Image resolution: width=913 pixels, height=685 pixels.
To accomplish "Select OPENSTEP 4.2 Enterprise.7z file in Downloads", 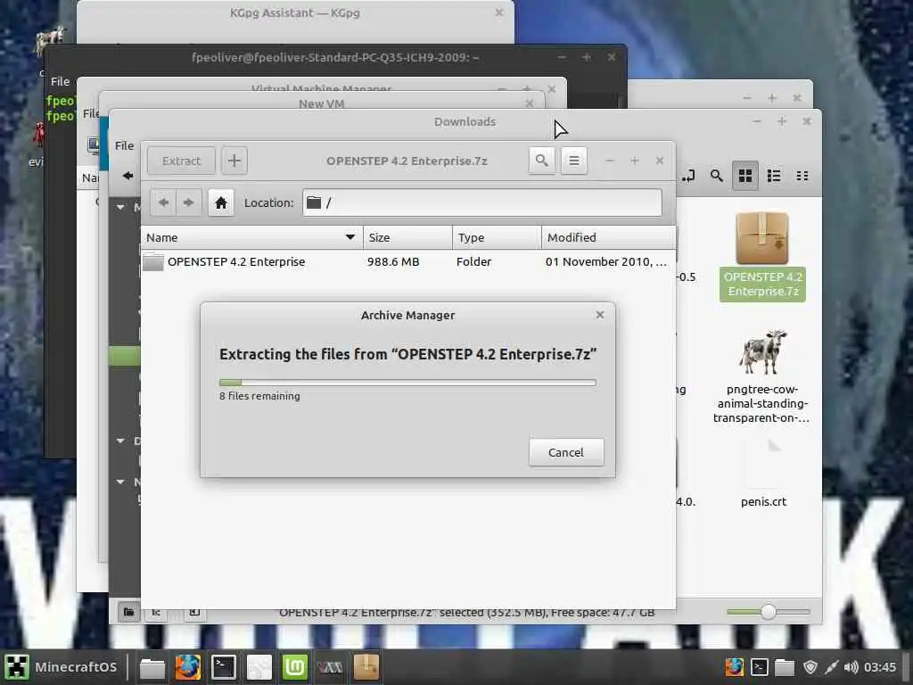I will (x=762, y=256).
